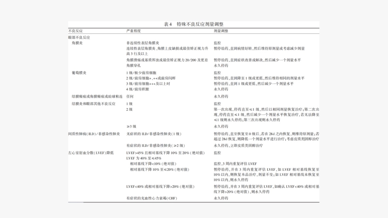
Task: Click the '左心室射血分数(LVEF)降低' row label
Action: tap(91, 153)
